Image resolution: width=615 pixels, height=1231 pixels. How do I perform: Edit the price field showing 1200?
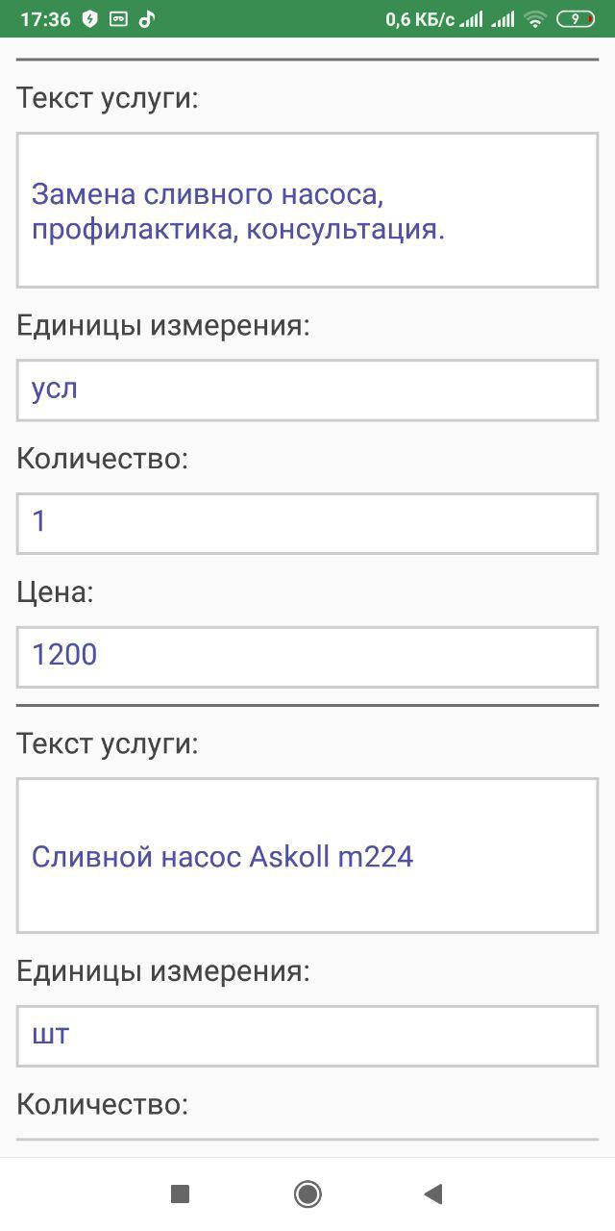[307, 657]
